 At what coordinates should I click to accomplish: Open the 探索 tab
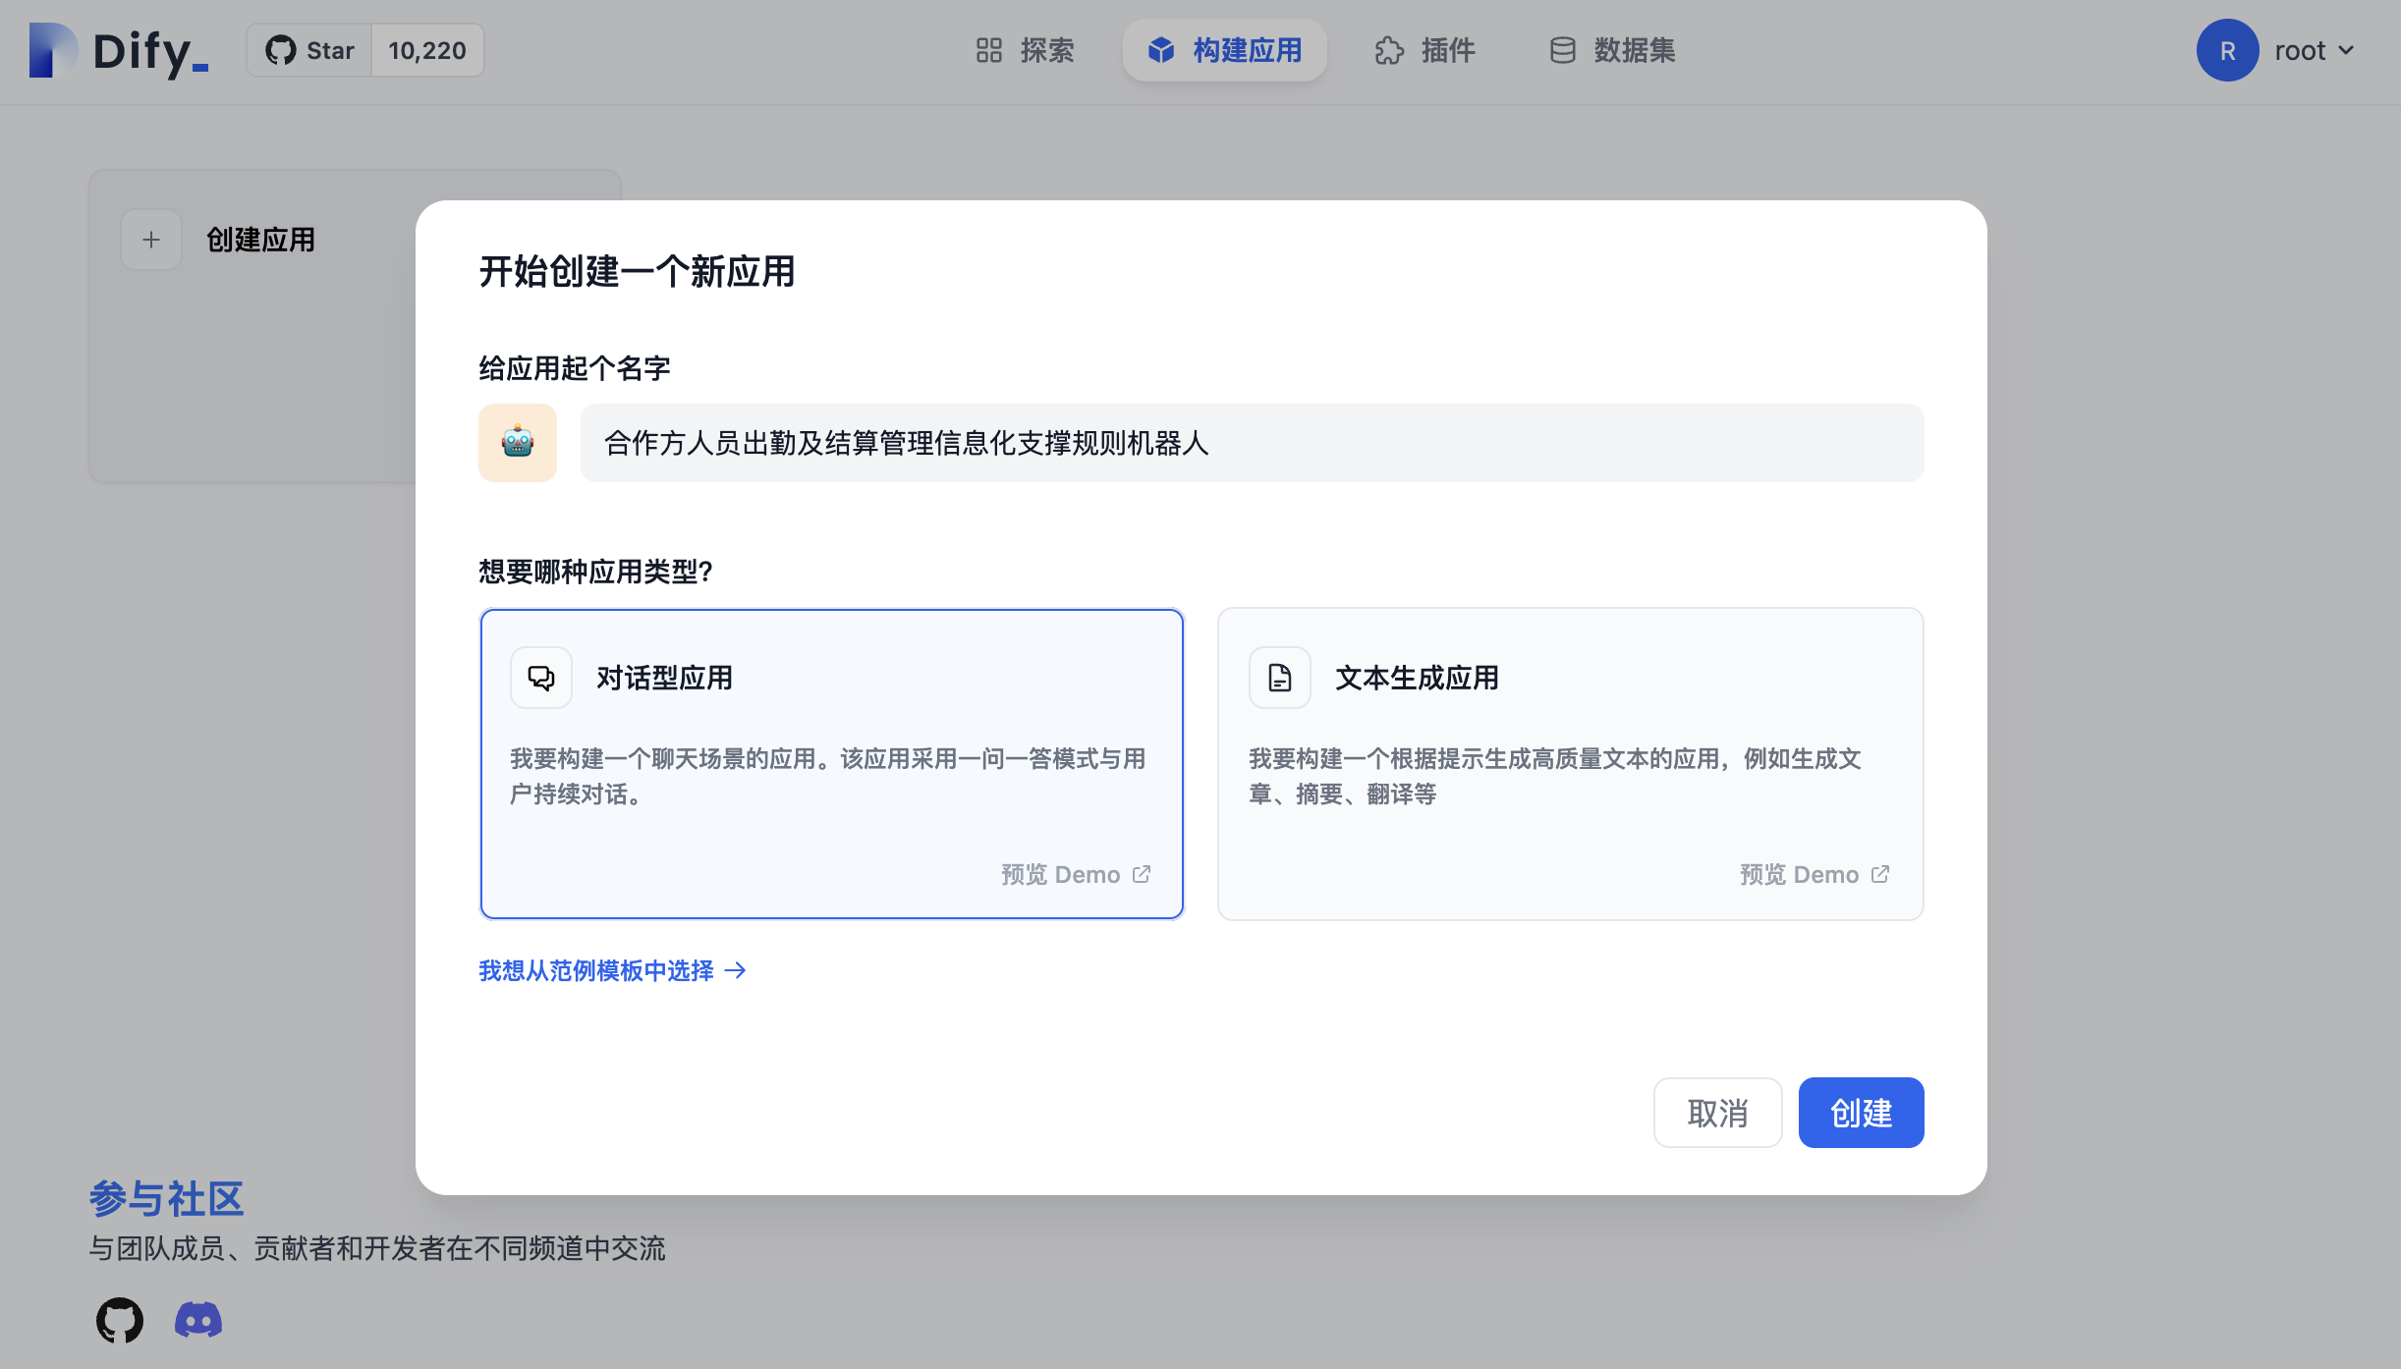click(x=1025, y=51)
